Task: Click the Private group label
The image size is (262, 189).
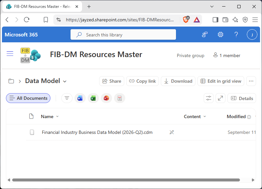Action: pyautogui.click(x=190, y=55)
